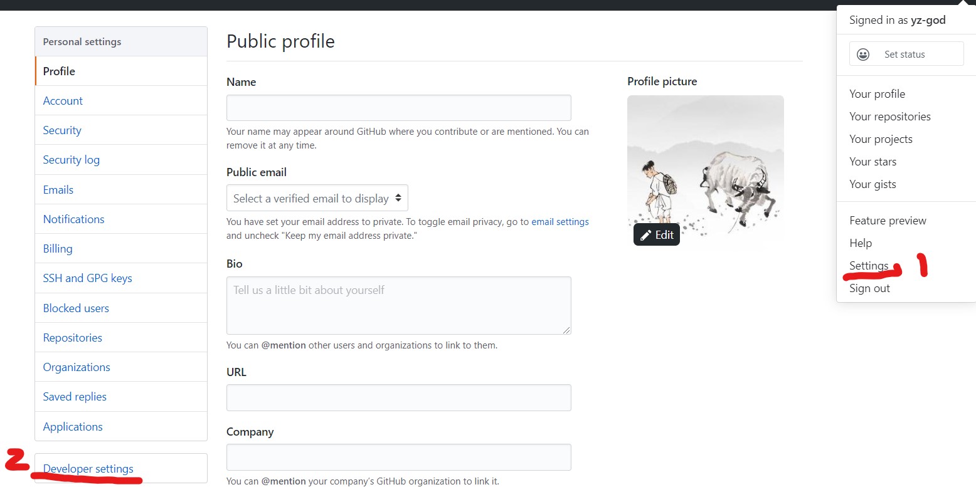The height and width of the screenshot is (487, 976).
Task: Open the public email dropdown
Action: point(317,198)
